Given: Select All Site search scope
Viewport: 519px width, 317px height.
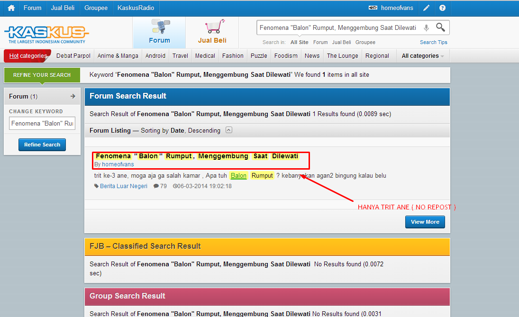Looking at the screenshot, I should (300, 42).
